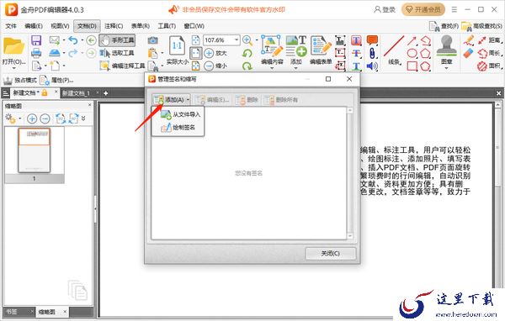Open the 查找(F) find function
Screen dimensions: 505x321
tap(444, 26)
